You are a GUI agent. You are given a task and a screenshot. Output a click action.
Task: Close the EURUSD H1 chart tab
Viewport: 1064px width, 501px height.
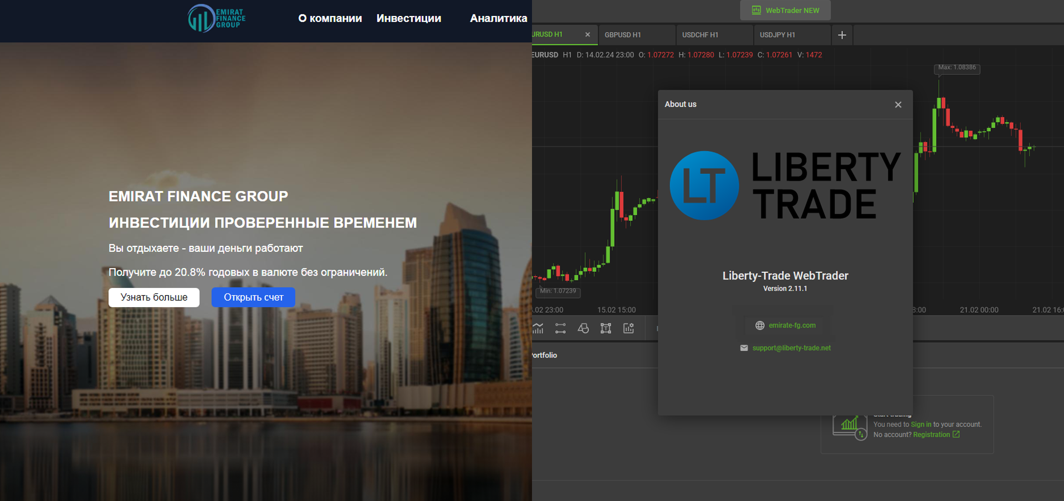tap(588, 34)
